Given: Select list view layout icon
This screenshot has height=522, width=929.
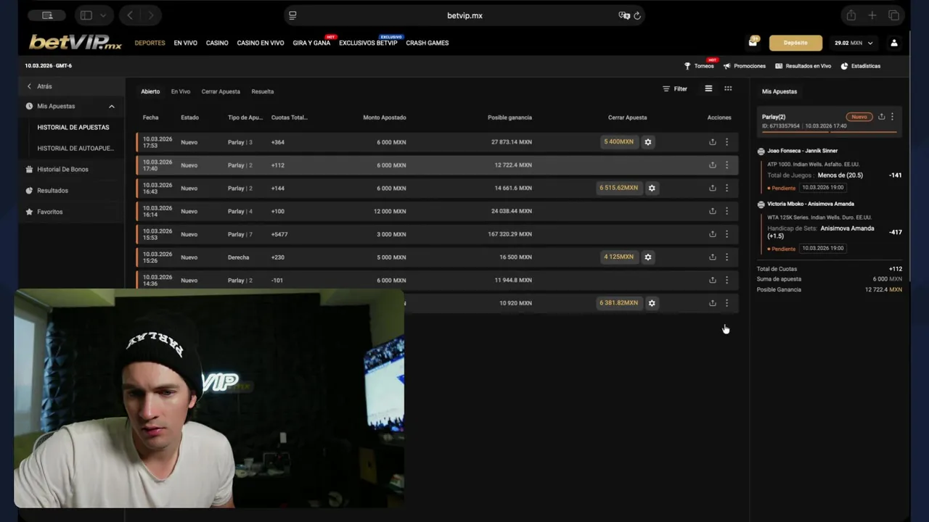Looking at the screenshot, I should [708, 88].
